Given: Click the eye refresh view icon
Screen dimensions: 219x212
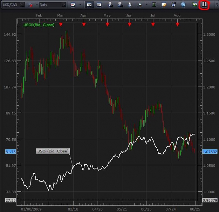Looking at the screenshot, I should click(173, 5).
